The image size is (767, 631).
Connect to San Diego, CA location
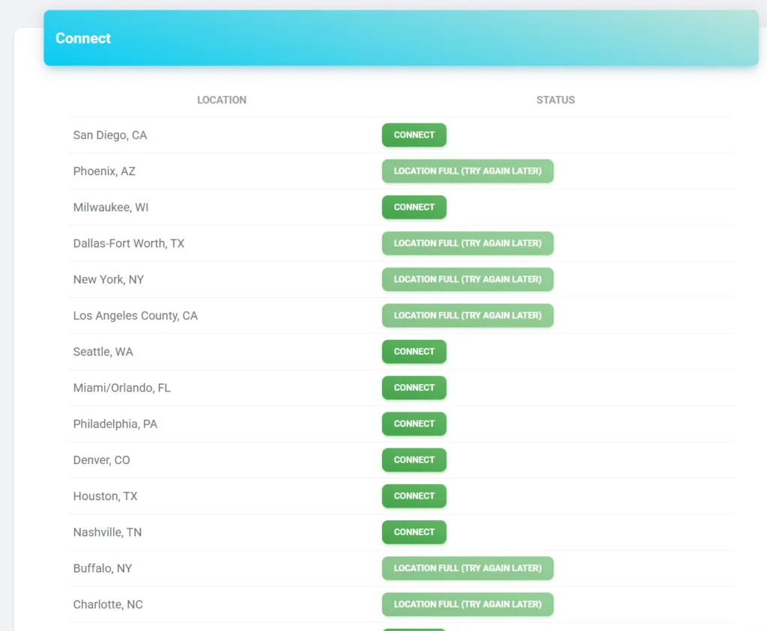tap(413, 135)
